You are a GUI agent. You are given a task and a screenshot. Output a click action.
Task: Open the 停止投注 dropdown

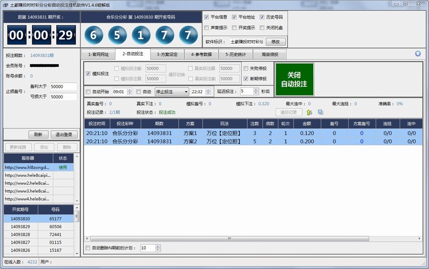coord(185,92)
